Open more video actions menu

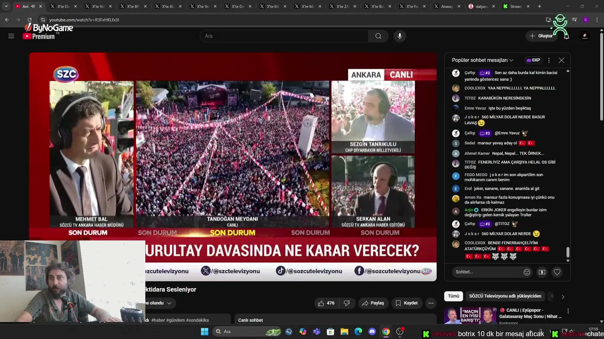click(430, 303)
